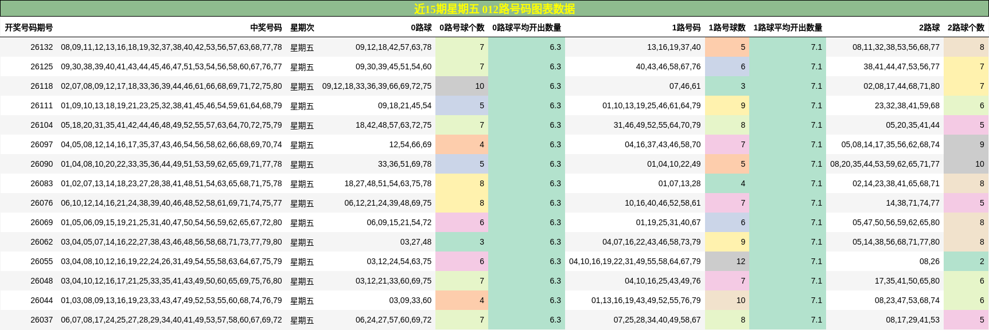This screenshot has height=330, width=989.
Task: Click the 2路球个数 column header
Action: pyautogui.click(x=965, y=27)
